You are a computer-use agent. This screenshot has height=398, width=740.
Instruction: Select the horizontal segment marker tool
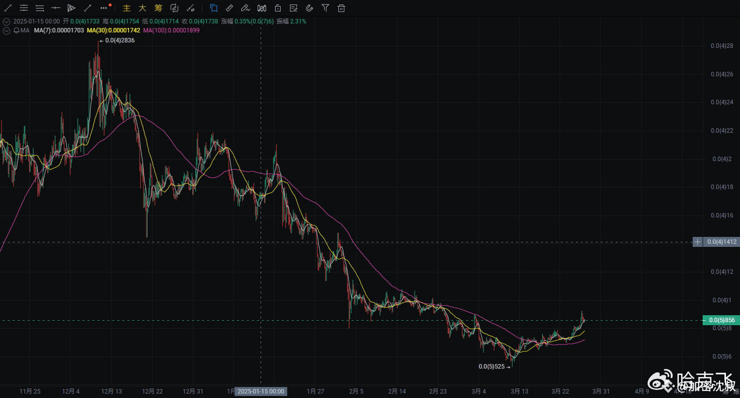(x=56, y=8)
